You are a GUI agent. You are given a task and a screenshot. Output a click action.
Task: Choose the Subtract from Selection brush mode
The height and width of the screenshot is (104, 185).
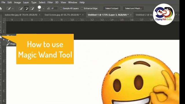point(32,8)
